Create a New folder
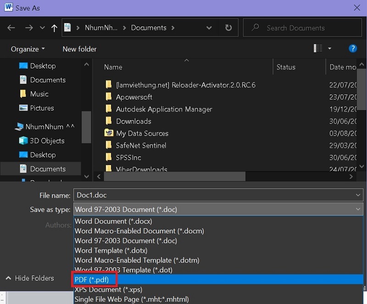The height and width of the screenshot is (304, 367). [79, 49]
